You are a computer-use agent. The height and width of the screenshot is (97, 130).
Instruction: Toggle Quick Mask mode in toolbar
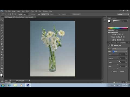pos(2,78)
